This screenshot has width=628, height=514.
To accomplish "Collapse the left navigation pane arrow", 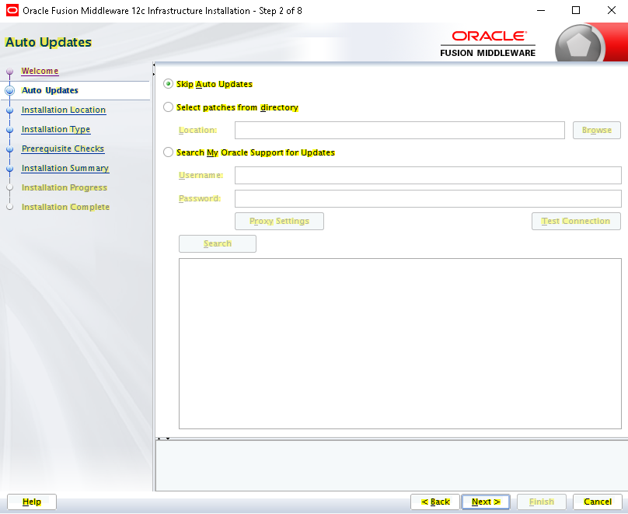I will (154, 65).
